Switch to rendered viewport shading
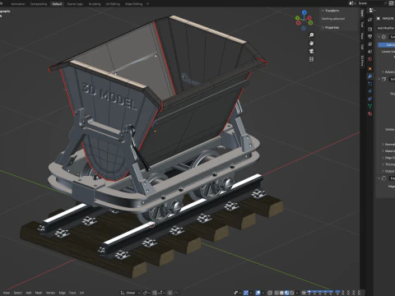Screen dimensions: 395x296 click(291, 293)
